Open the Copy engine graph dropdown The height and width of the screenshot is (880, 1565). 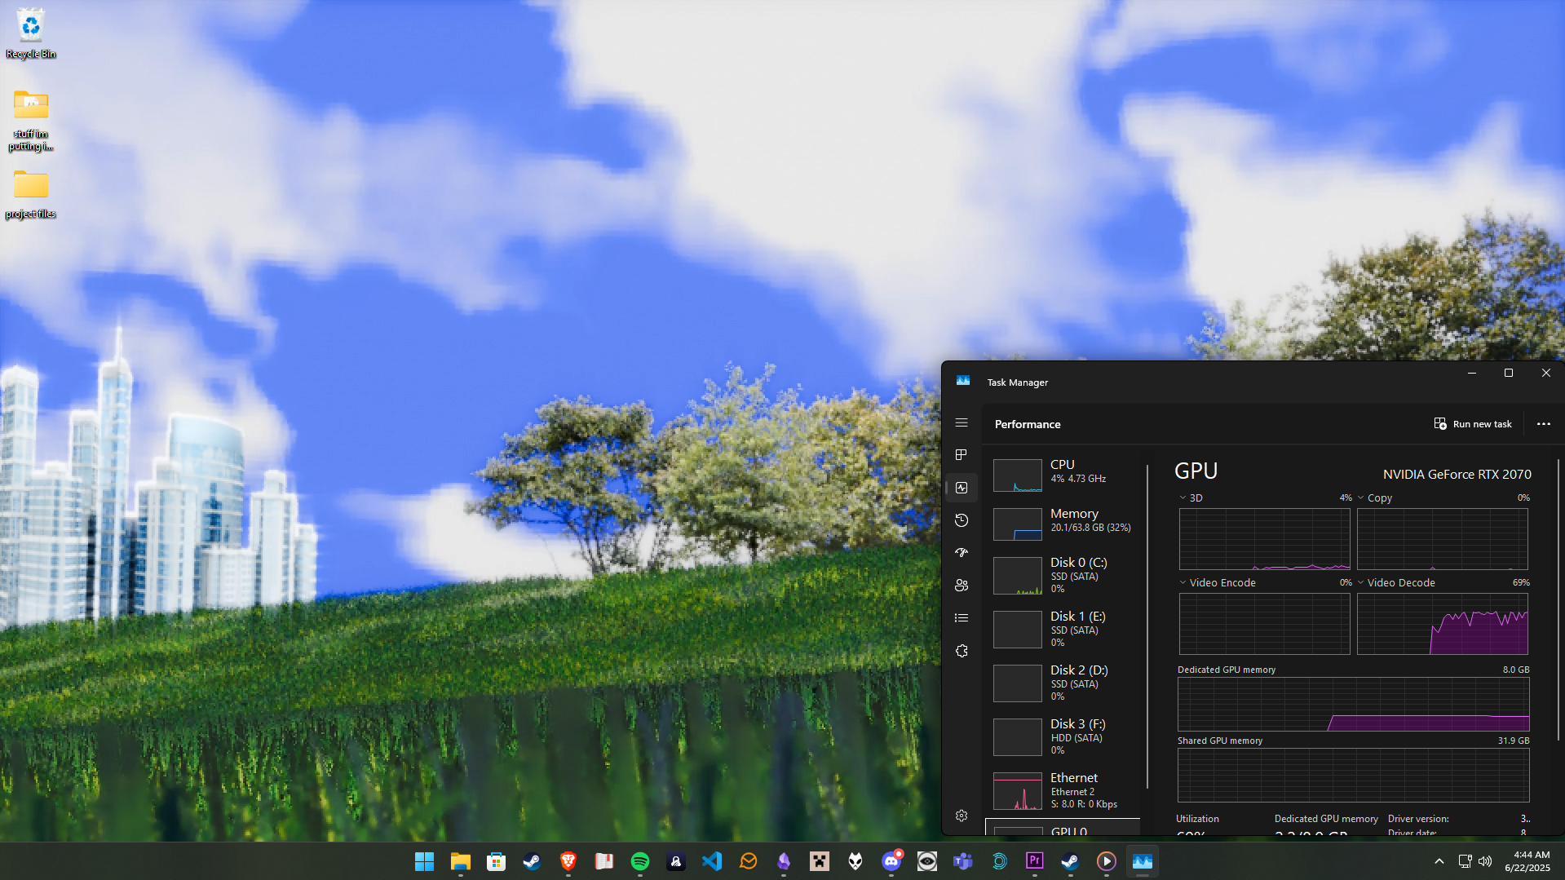click(1360, 497)
